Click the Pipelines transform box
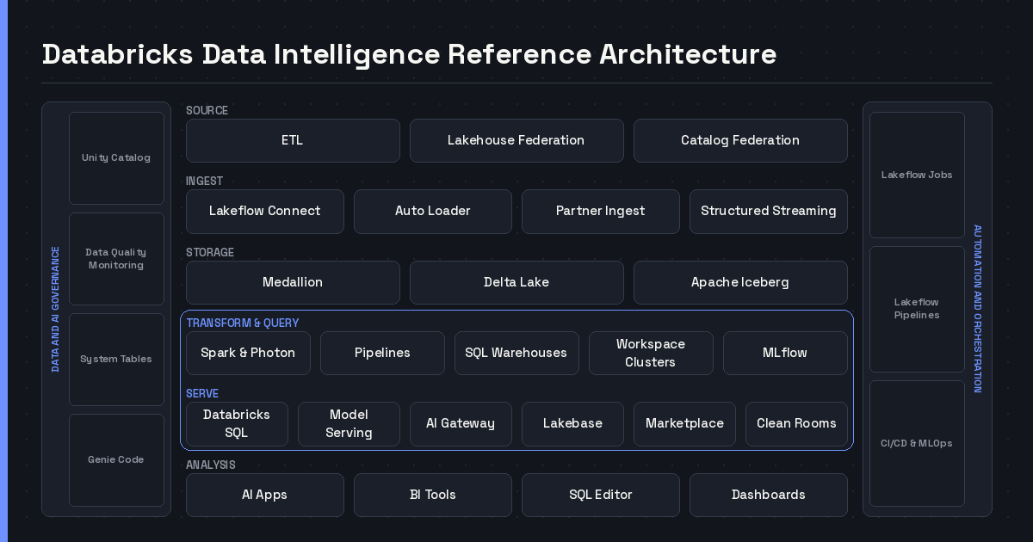 click(x=382, y=353)
